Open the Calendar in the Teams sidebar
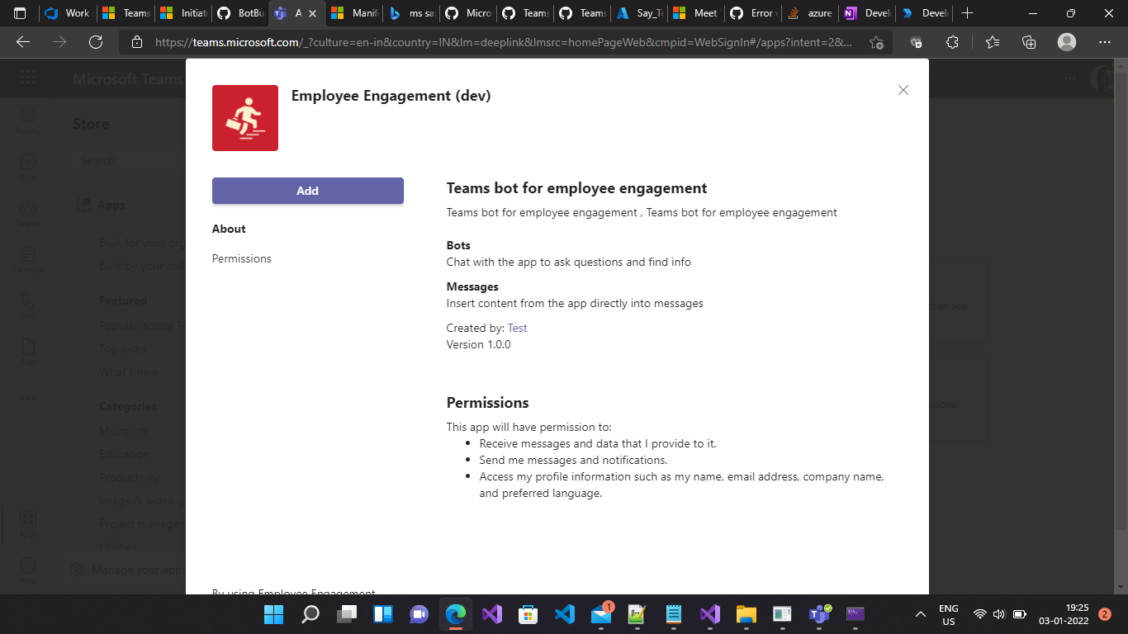Image resolution: width=1128 pixels, height=634 pixels. (27, 260)
